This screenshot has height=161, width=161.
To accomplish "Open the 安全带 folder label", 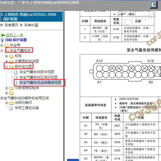I will pyautogui.click(x=15, y=45).
